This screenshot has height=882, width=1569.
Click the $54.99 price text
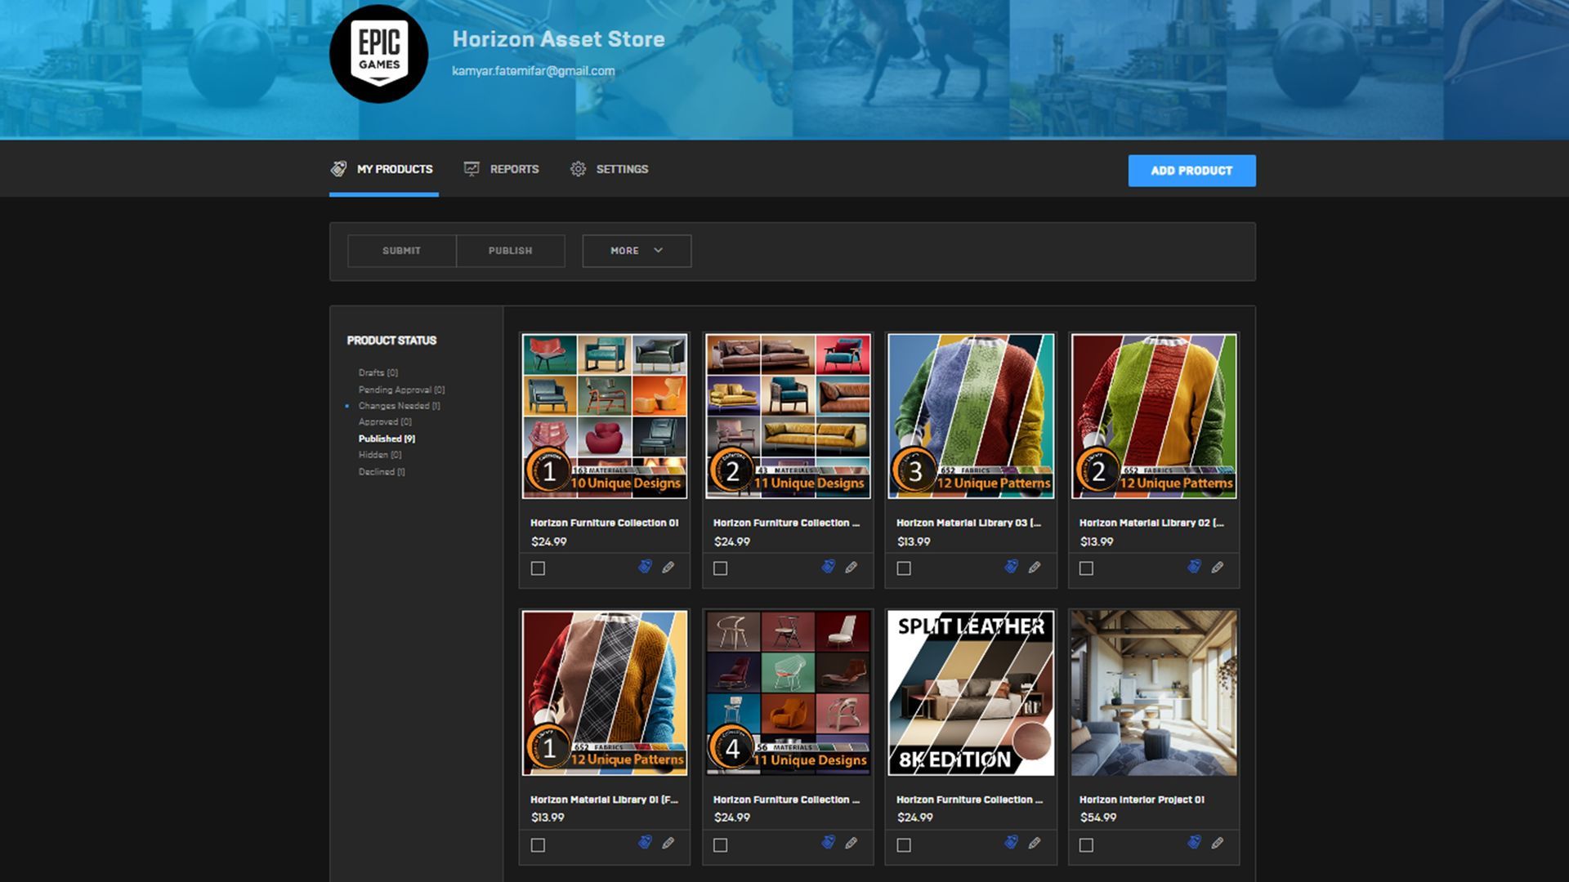coord(1097,817)
